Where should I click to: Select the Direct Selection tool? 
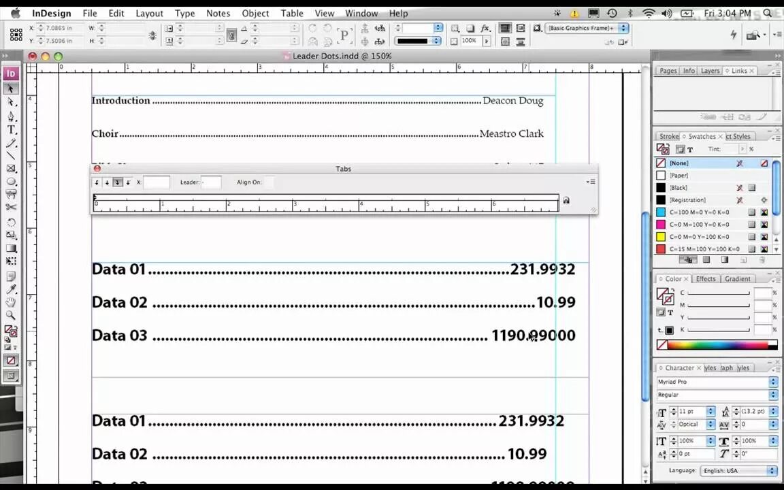tap(10, 103)
